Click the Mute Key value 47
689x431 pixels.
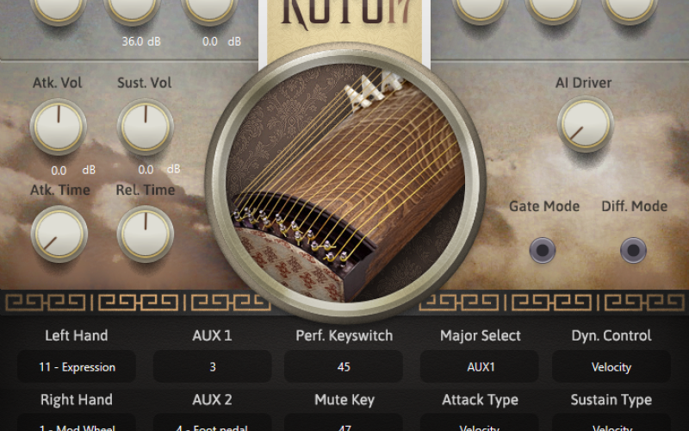coord(344,423)
